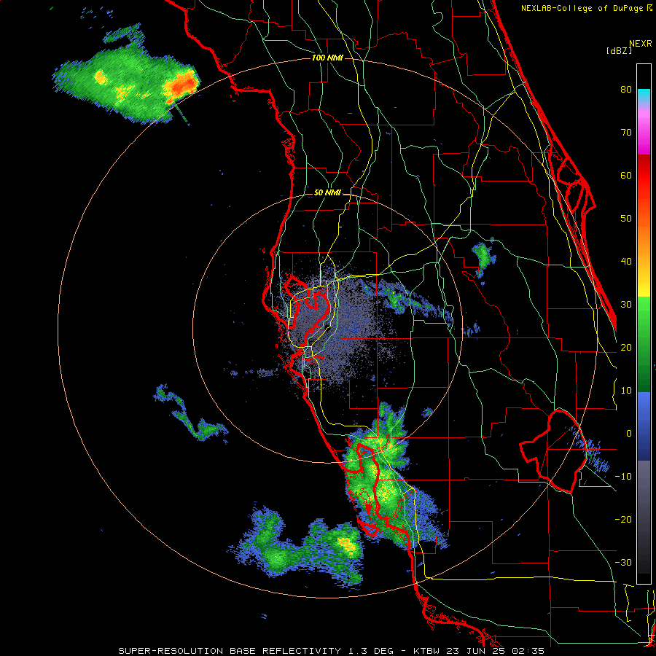Click the '100 NMI' range ring label
This screenshot has height=656, width=656.
point(327,58)
